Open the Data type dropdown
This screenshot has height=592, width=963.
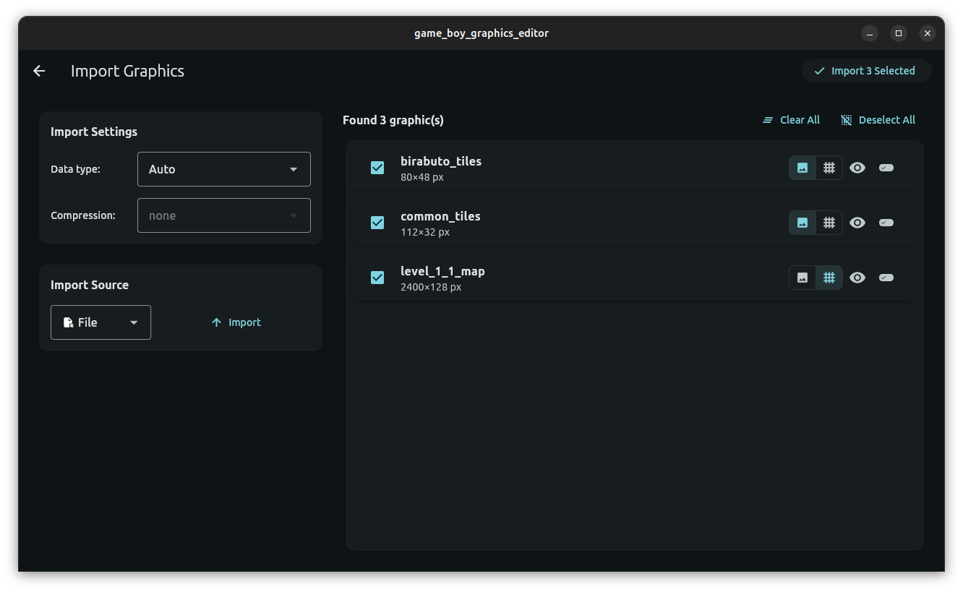click(x=224, y=169)
